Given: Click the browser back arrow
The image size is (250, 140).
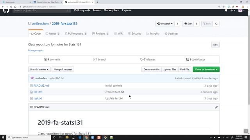Looking at the screenshot, I should 3,7.
